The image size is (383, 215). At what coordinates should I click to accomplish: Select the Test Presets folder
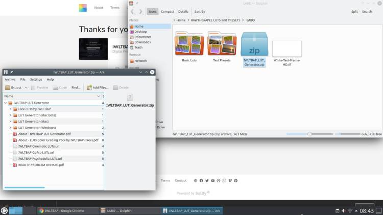coord(222,43)
